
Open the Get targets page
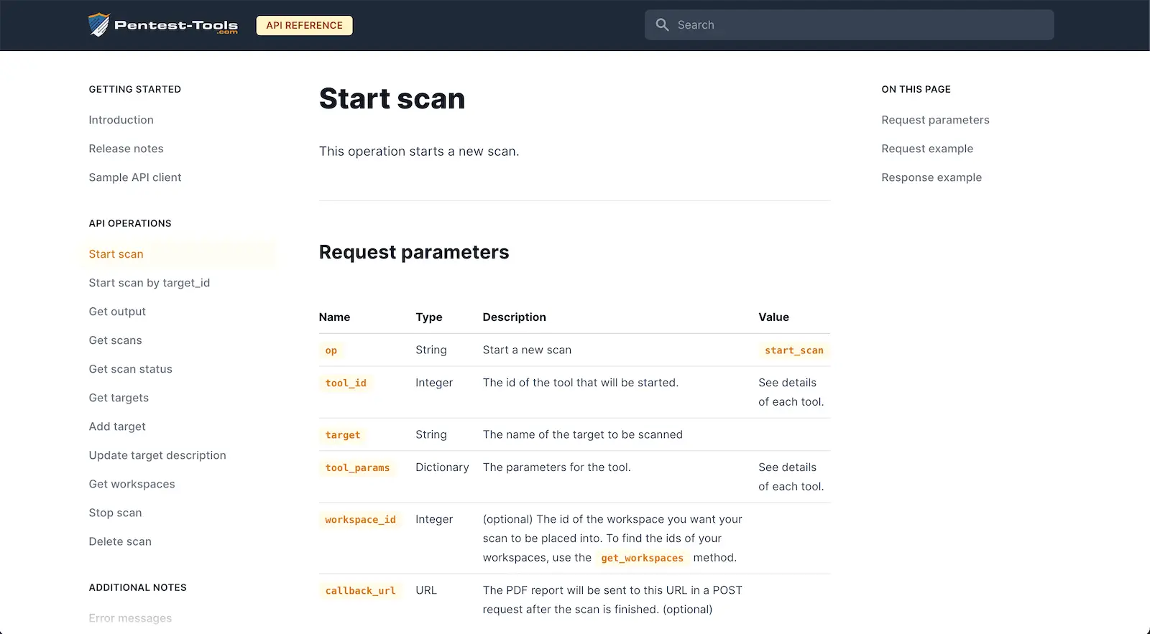(119, 398)
